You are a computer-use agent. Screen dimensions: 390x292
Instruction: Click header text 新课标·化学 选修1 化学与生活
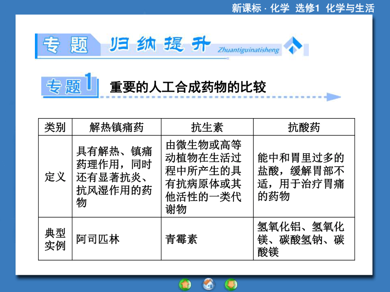coord(303,8)
